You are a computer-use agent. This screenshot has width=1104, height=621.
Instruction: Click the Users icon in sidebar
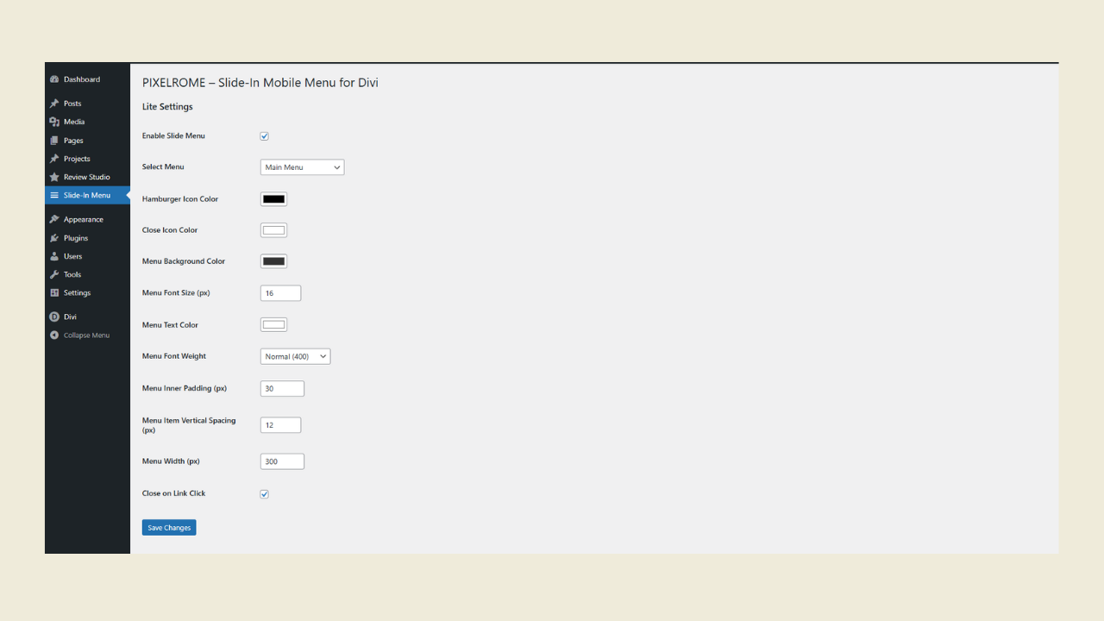click(56, 256)
